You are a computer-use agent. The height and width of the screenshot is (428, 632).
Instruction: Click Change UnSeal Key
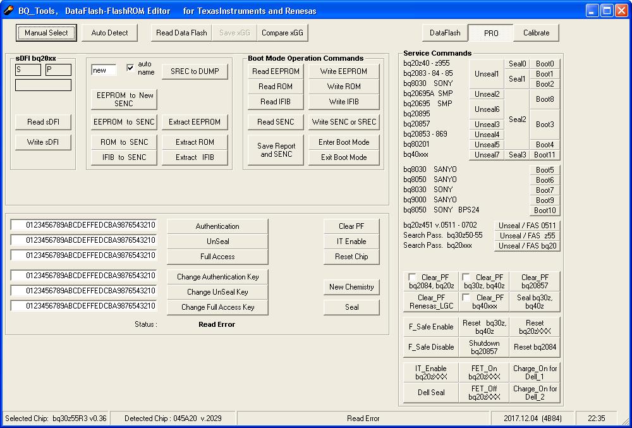pos(217,292)
